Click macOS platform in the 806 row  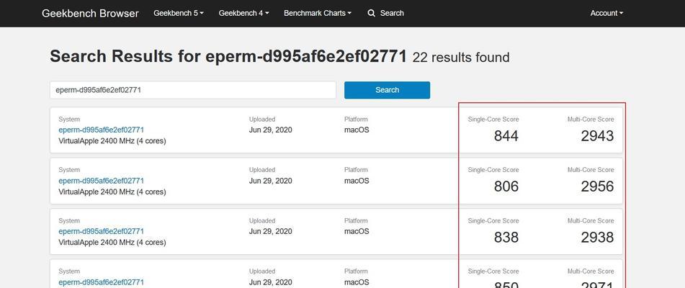click(357, 181)
